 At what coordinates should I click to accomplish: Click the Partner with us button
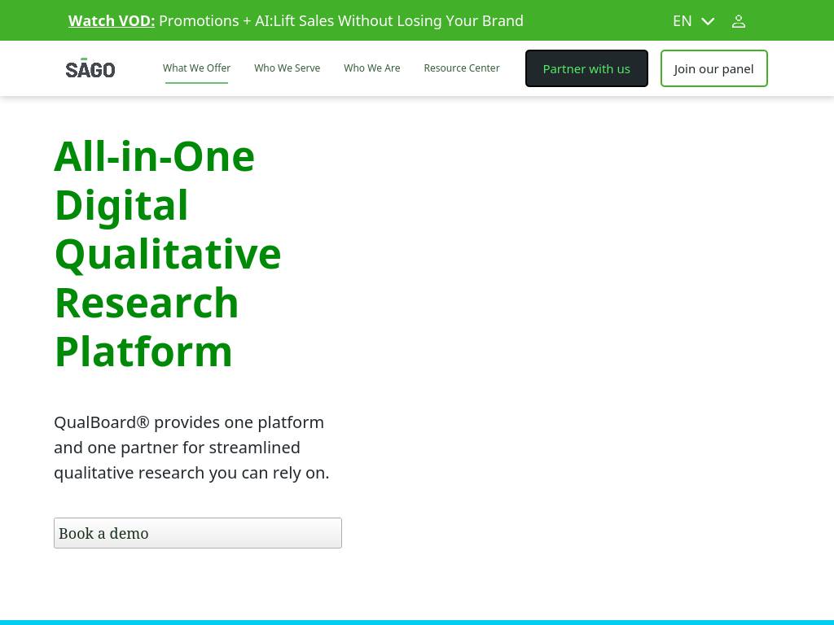586,68
